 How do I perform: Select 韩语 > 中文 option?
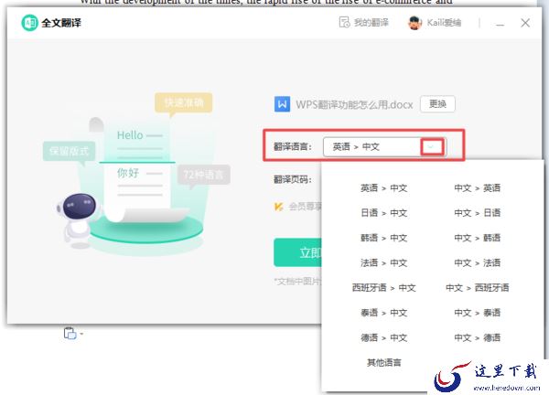tap(383, 238)
